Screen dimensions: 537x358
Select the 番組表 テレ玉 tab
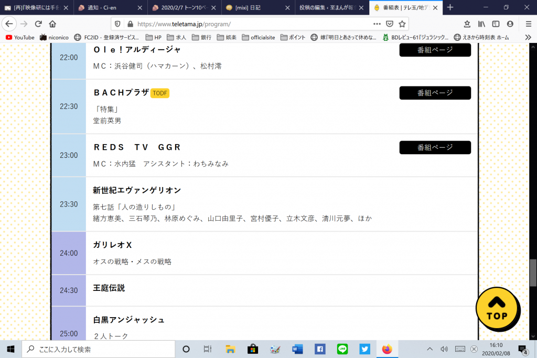click(406, 7)
